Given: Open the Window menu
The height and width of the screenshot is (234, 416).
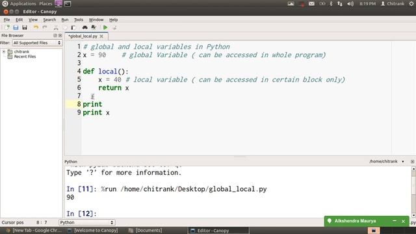Looking at the screenshot, I should [96, 19].
